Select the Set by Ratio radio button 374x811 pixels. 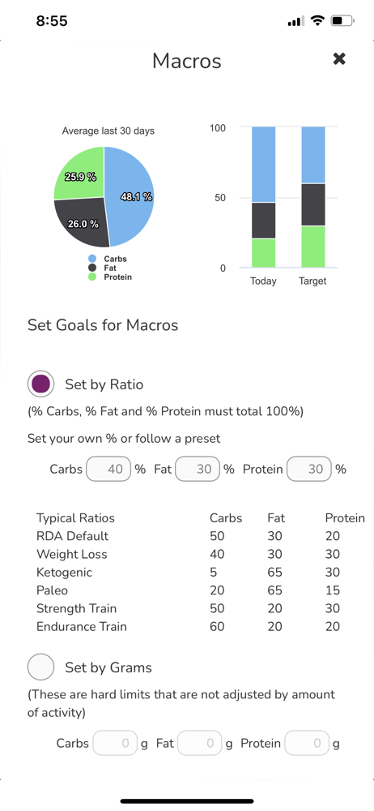point(40,384)
